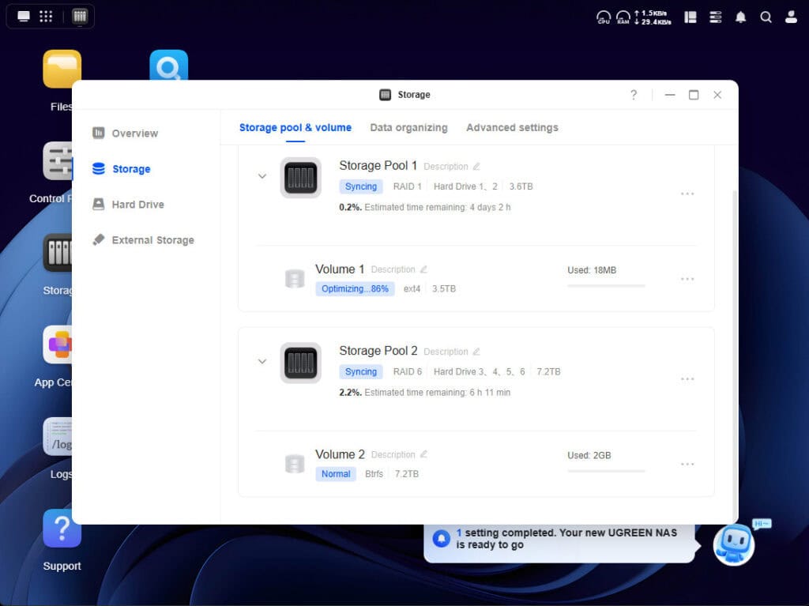809x606 pixels.
Task: Open Storage Pool 1 more options menu
Action: pos(687,194)
